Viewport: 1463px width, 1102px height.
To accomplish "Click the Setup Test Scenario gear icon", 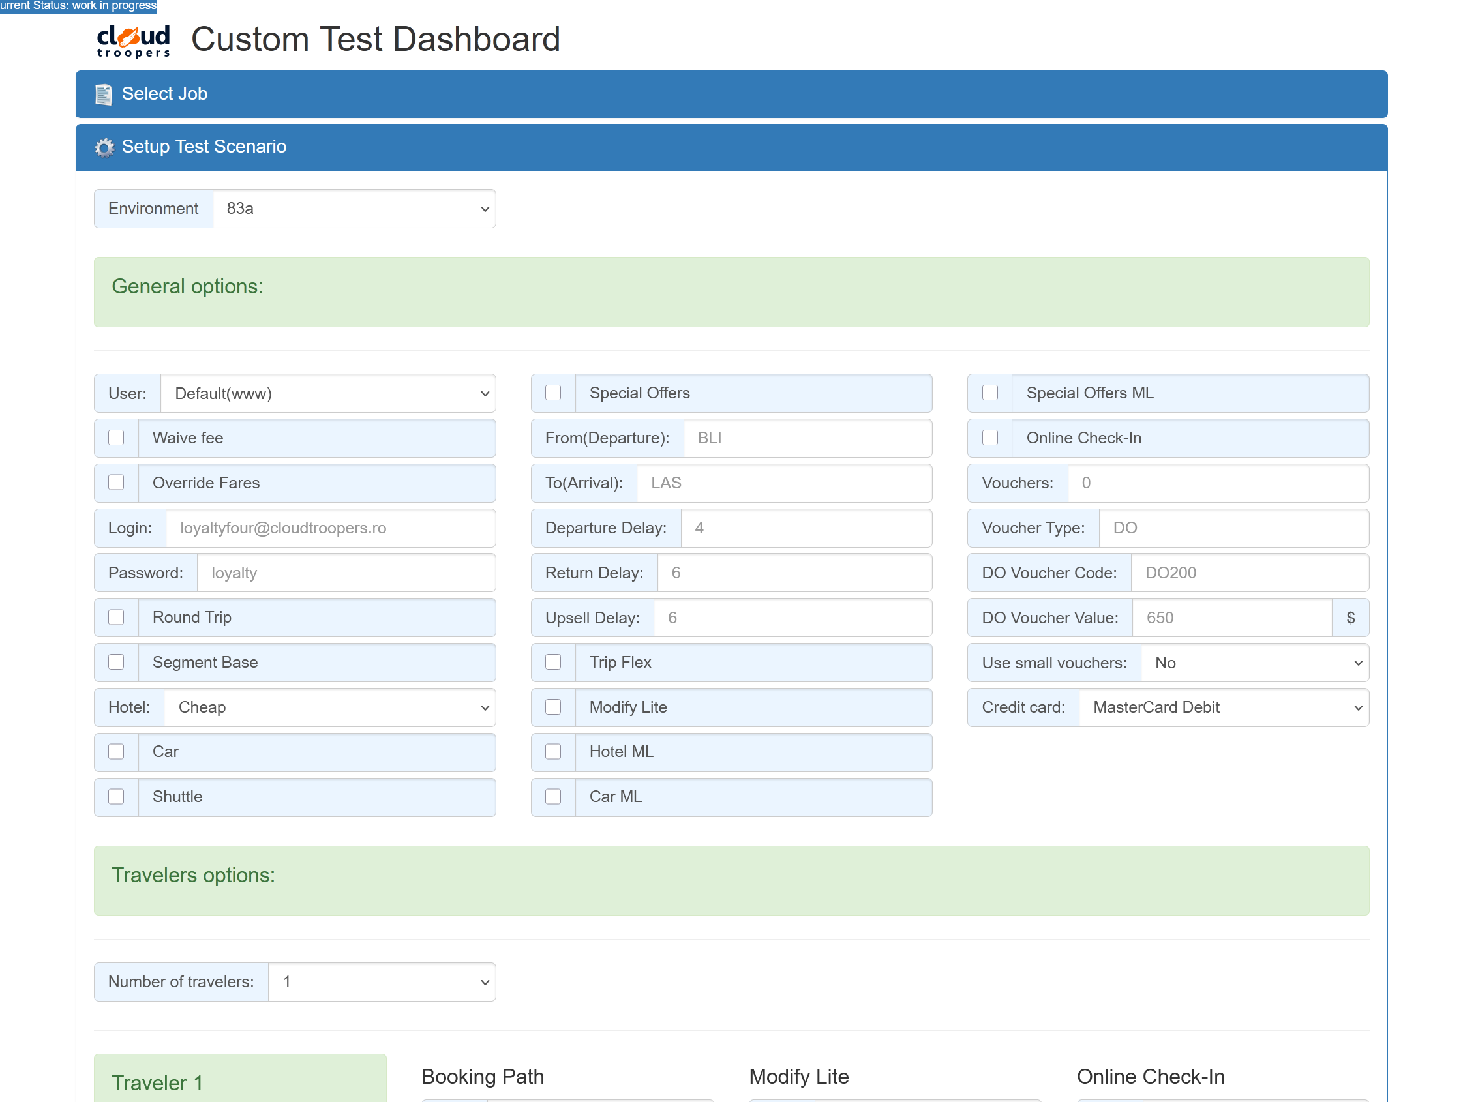I will tap(104, 147).
